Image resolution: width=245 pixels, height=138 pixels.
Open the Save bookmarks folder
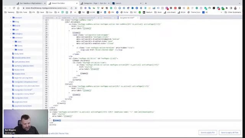click(40, 12)
